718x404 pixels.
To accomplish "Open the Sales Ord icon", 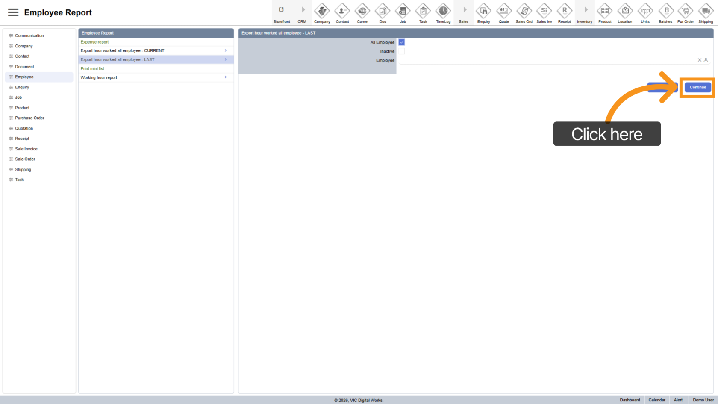I will pyautogui.click(x=524, y=11).
